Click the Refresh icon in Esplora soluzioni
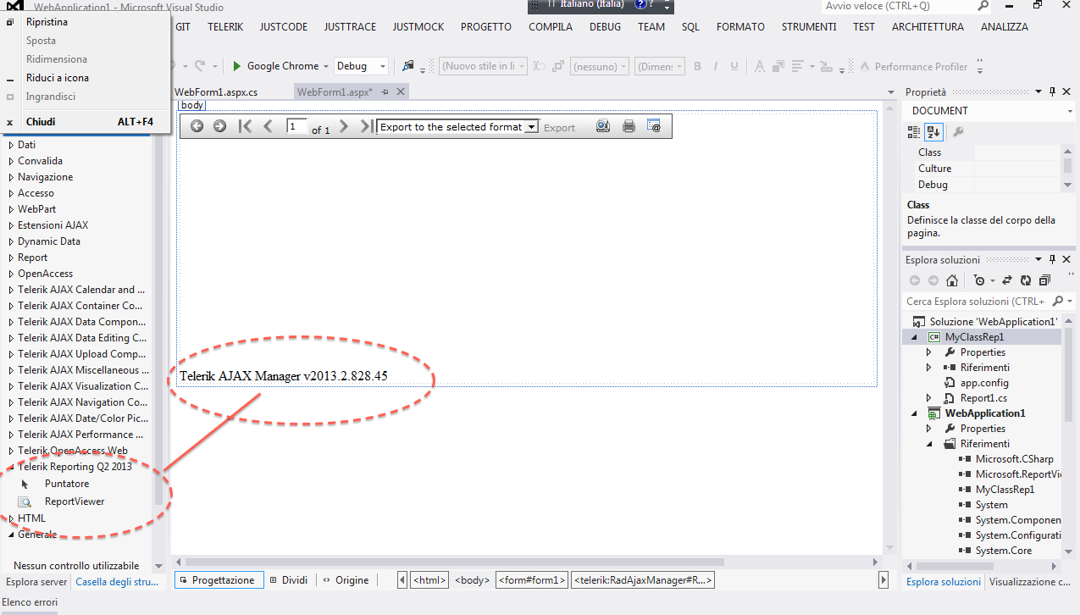The width and height of the screenshot is (1080, 615). 1026,280
